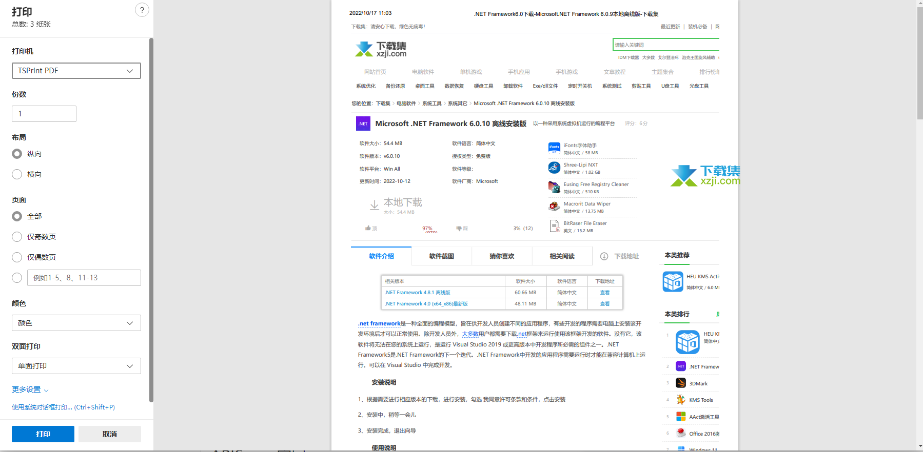Click 单机游戏 in site navigation

[x=471, y=72]
